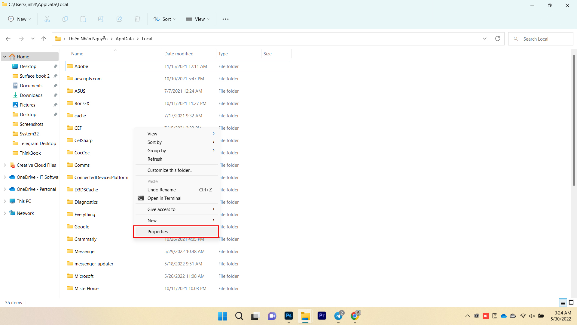Click the Cut icon in toolbar
The image size is (577, 325).
click(x=47, y=19)
